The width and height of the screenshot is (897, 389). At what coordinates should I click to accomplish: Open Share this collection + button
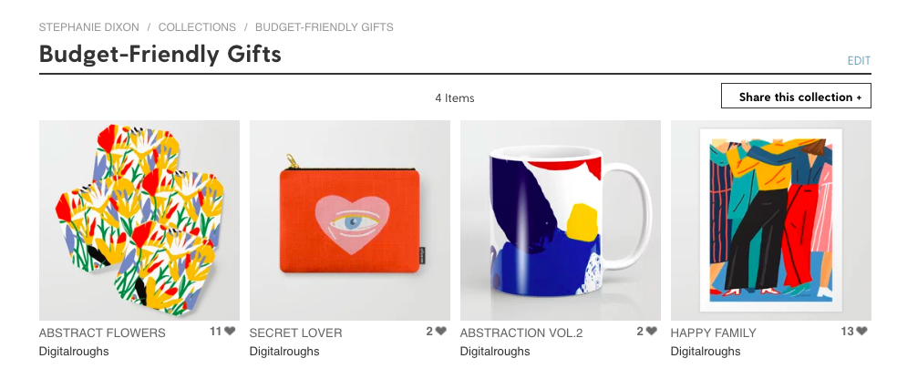tap(796, 96)
